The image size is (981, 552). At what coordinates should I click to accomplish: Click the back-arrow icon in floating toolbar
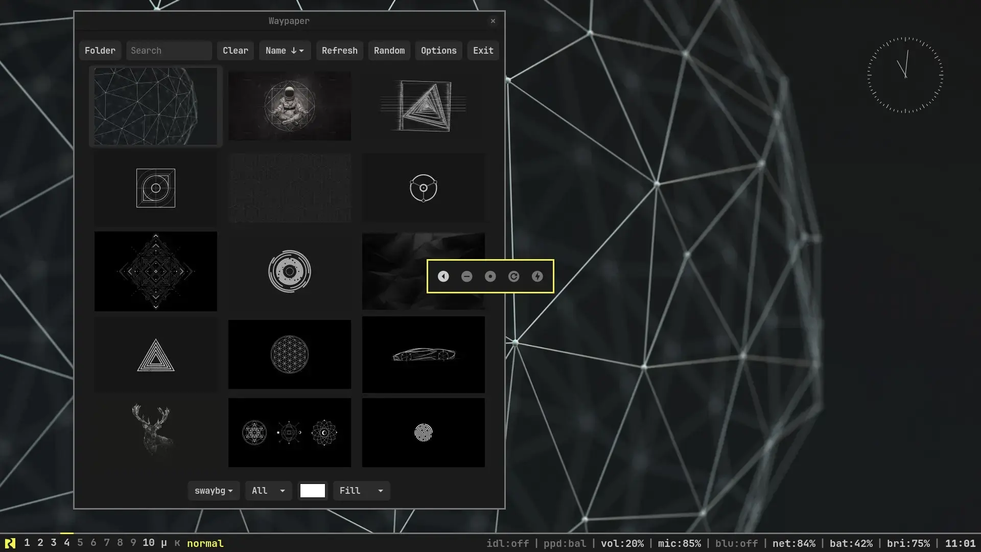tap(443, 277)
